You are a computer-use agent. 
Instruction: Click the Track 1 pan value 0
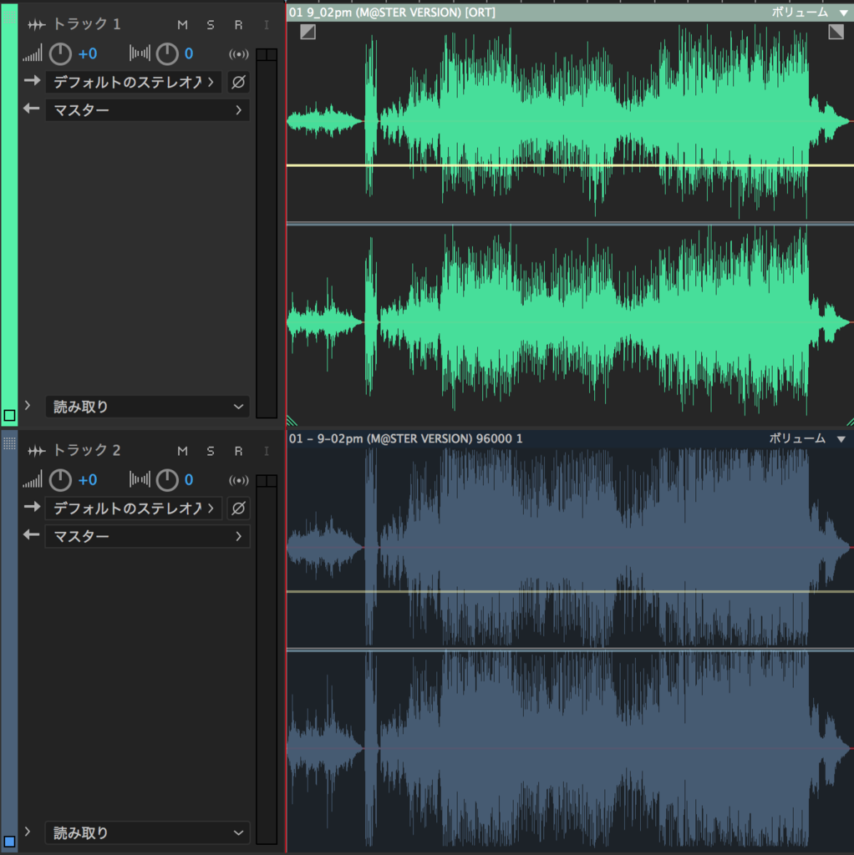pyautogui.click(x=189, y=53)
